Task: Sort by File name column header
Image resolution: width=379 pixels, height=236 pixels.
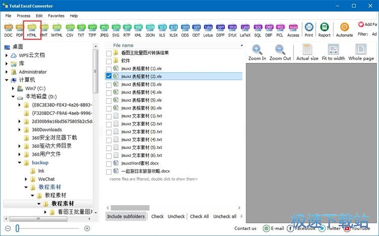Action: (123, 45)
